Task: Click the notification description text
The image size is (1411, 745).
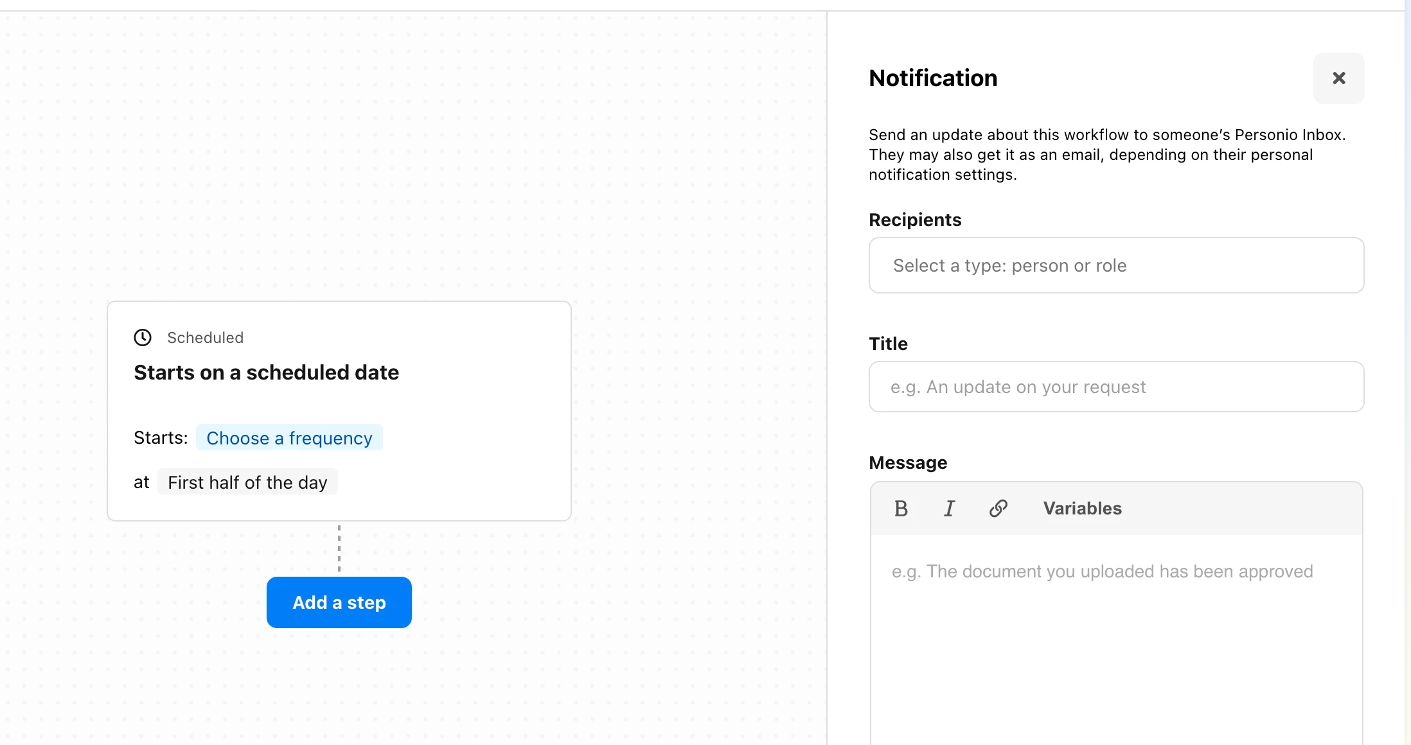Action: pos(1107,155)
